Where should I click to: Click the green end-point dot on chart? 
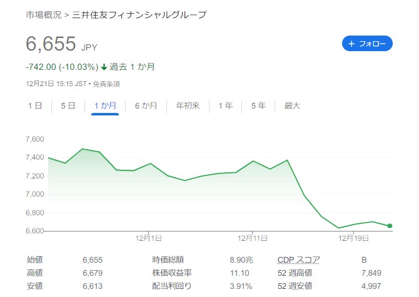tap(390, 226)
